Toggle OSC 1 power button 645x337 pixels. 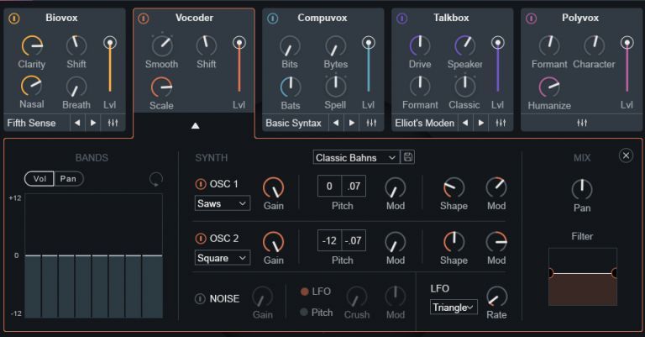coord(200,184)
